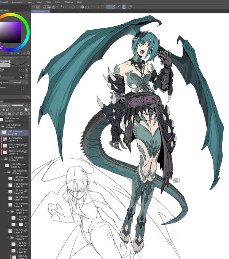This screenshot has width=229, height=259.
Task: Delete the layer with the trash icon
Action: (29, 114)
